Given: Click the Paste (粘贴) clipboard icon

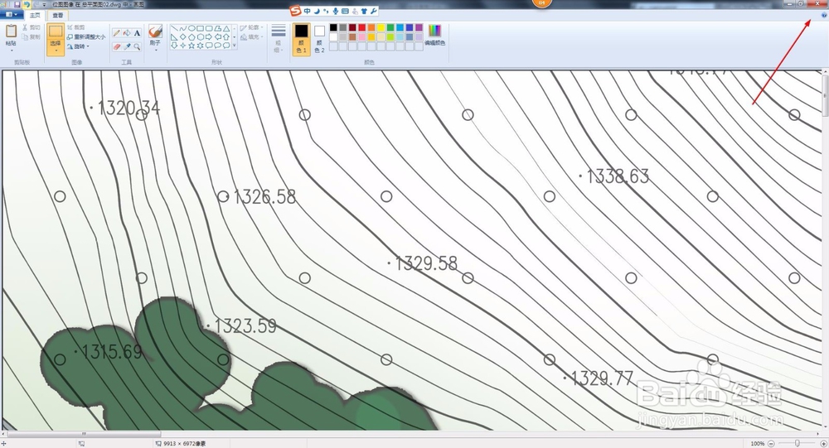Looking at the screenshot, I should pos(11,31).
